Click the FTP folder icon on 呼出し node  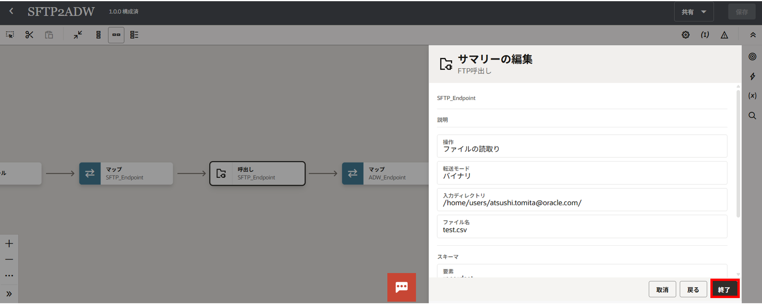coord(221,173)
